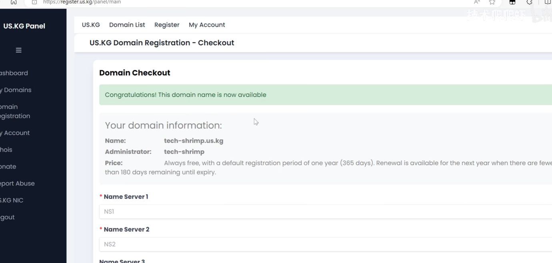552x263 pixels.
Task: Click the browser home icon
Action: click(14, 2)
